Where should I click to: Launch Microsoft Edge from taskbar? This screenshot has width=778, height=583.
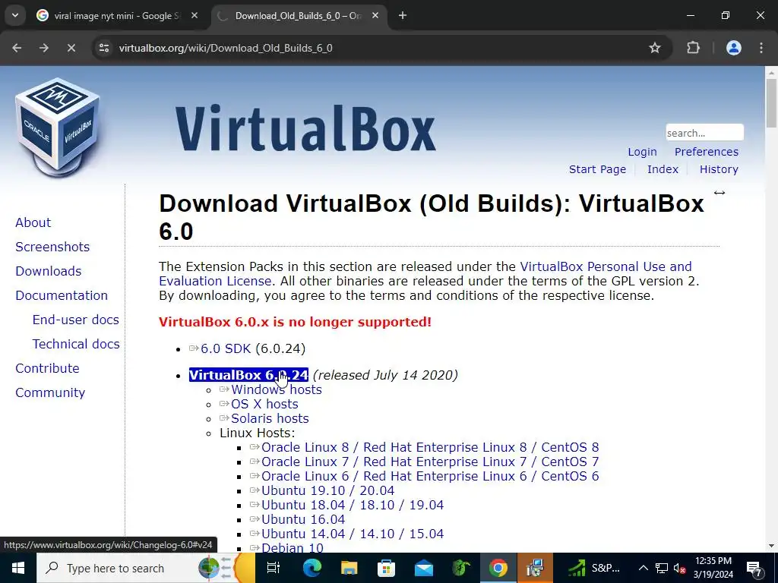312,568
